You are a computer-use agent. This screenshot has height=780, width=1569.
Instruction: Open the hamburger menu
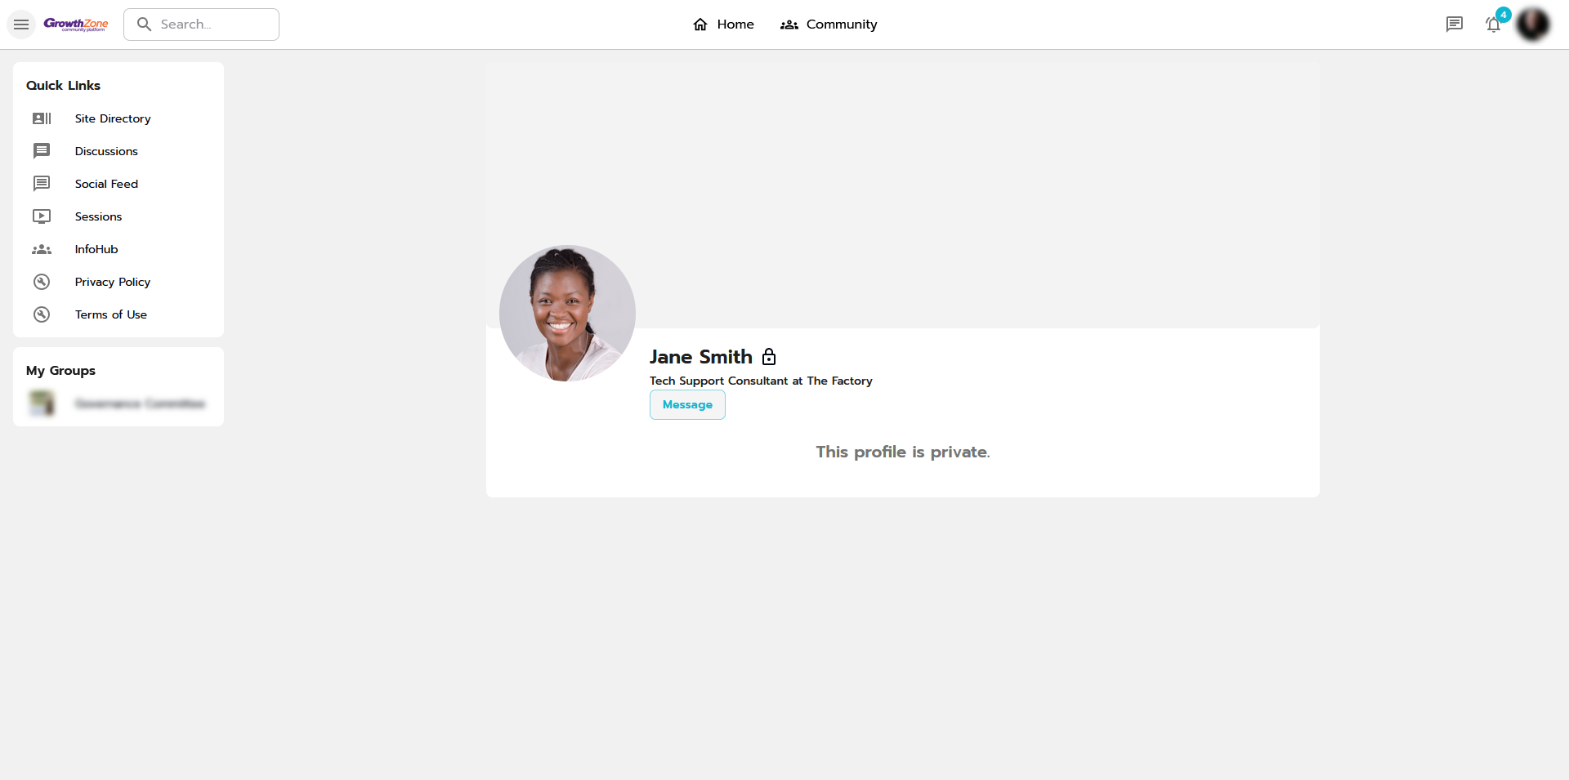click(21, 25)
